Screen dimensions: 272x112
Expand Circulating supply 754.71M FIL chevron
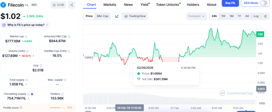(x=28, y=98)
